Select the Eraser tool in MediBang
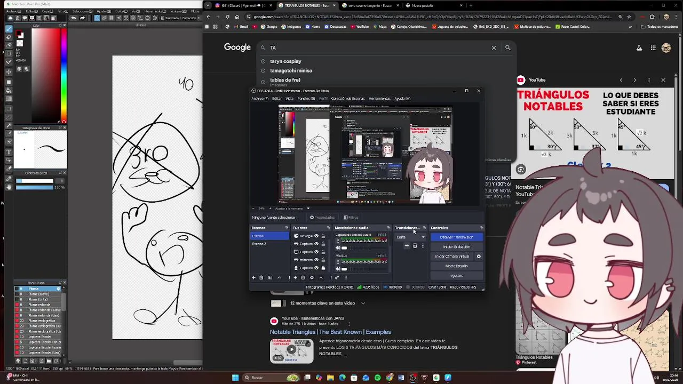Image resolution: width=683 pixels, height=384 pixels. (x=9, y=37)
